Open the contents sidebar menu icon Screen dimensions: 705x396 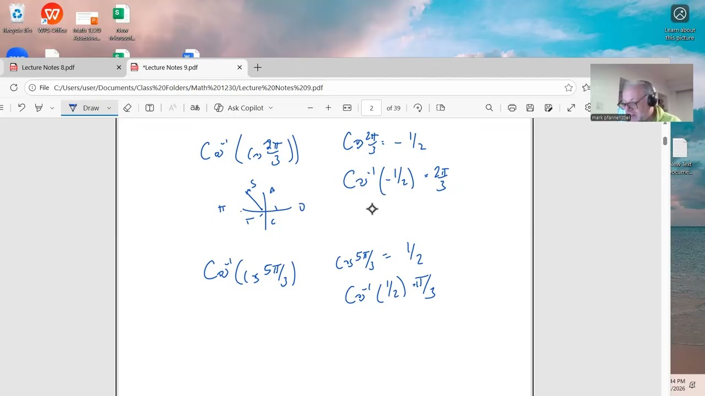[x=2, y=108]
